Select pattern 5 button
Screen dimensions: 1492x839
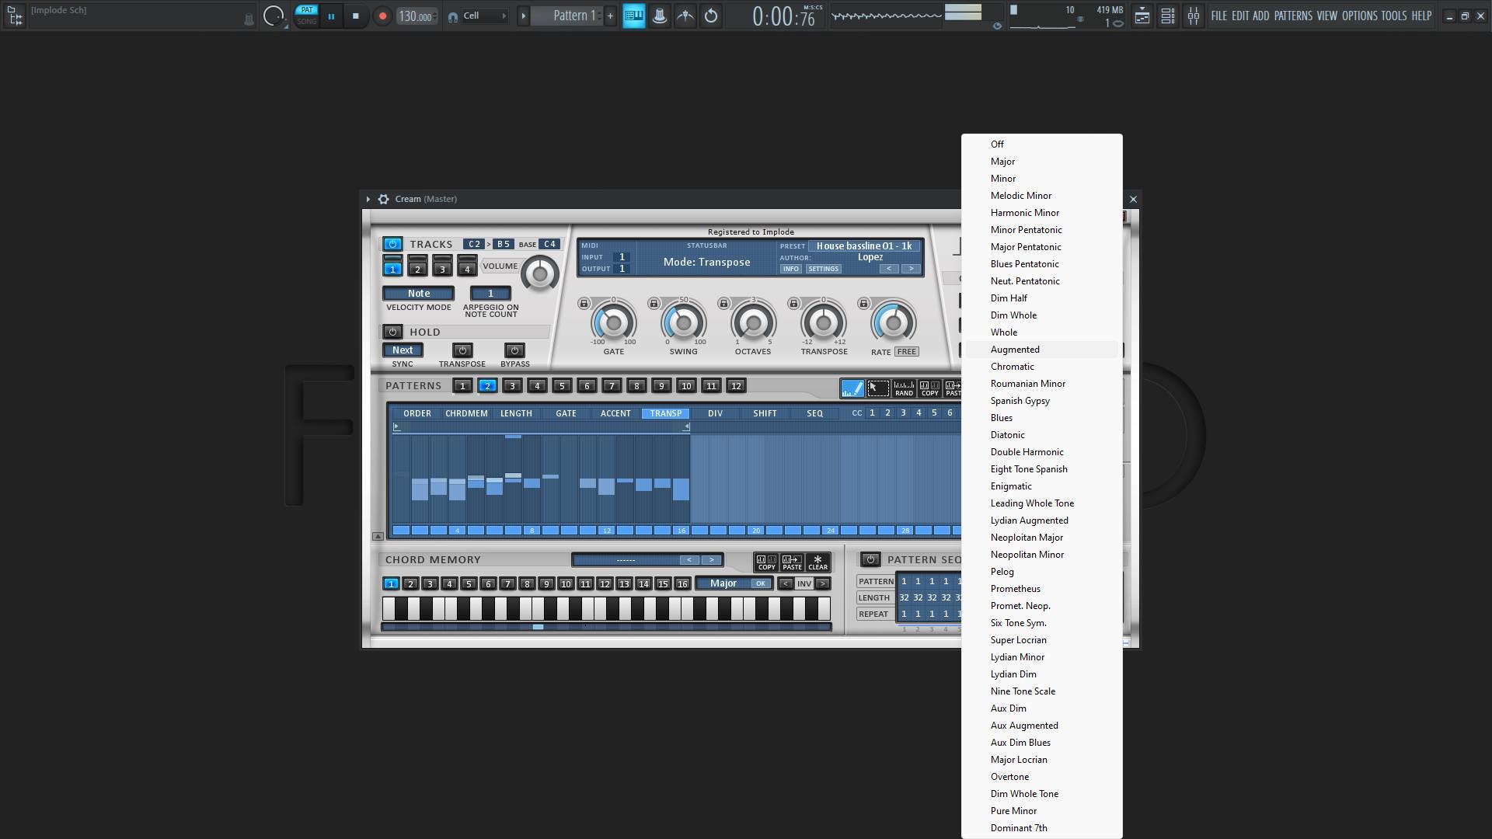click(x=562, y=386)
